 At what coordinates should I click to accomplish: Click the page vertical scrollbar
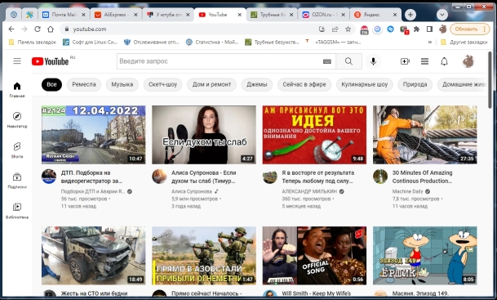[490, 79]
